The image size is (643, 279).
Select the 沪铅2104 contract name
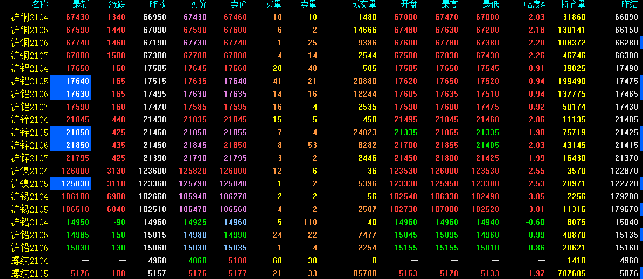(30, 222)
